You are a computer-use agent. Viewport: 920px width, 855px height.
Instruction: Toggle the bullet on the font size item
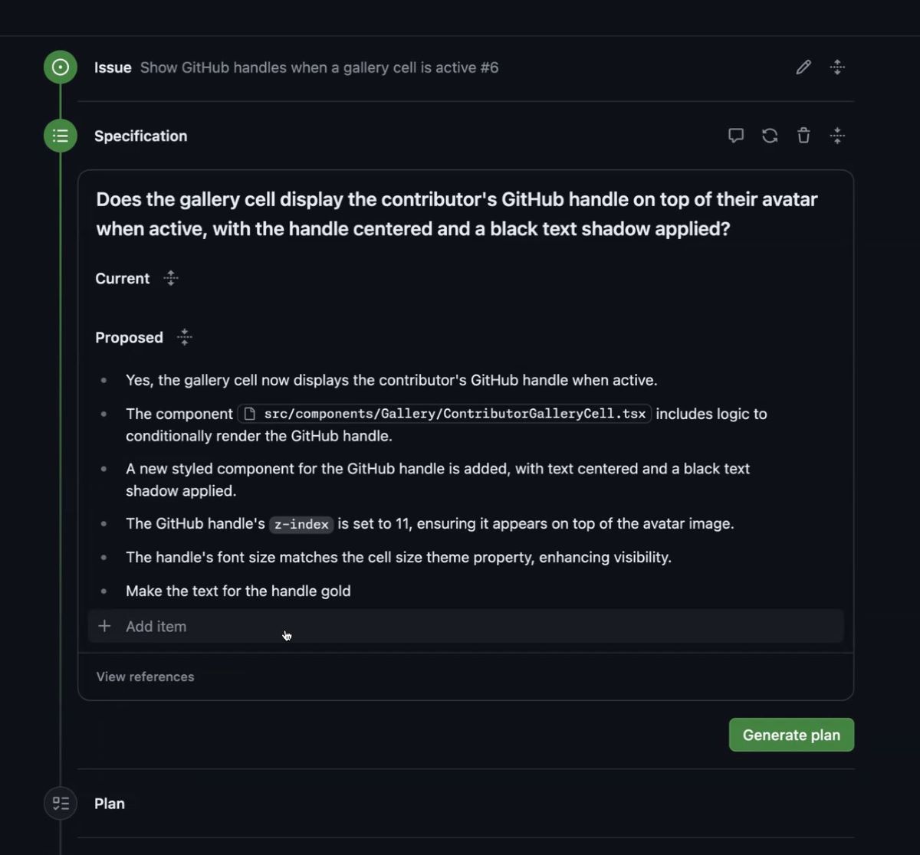(104, 558)
